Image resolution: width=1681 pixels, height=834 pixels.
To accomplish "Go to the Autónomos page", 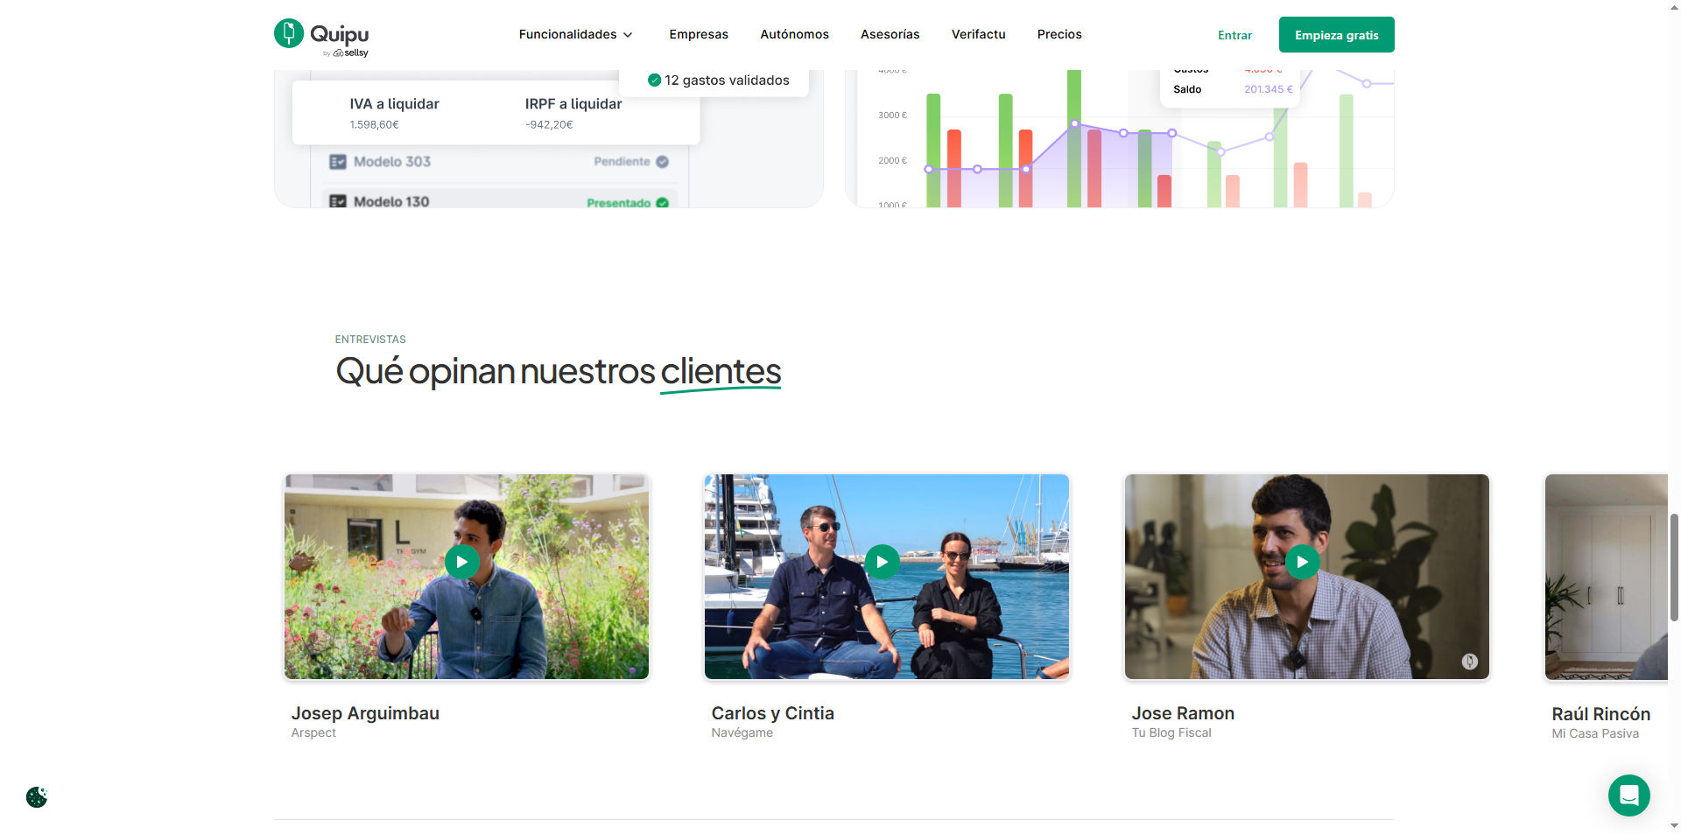I will [794, 34].
